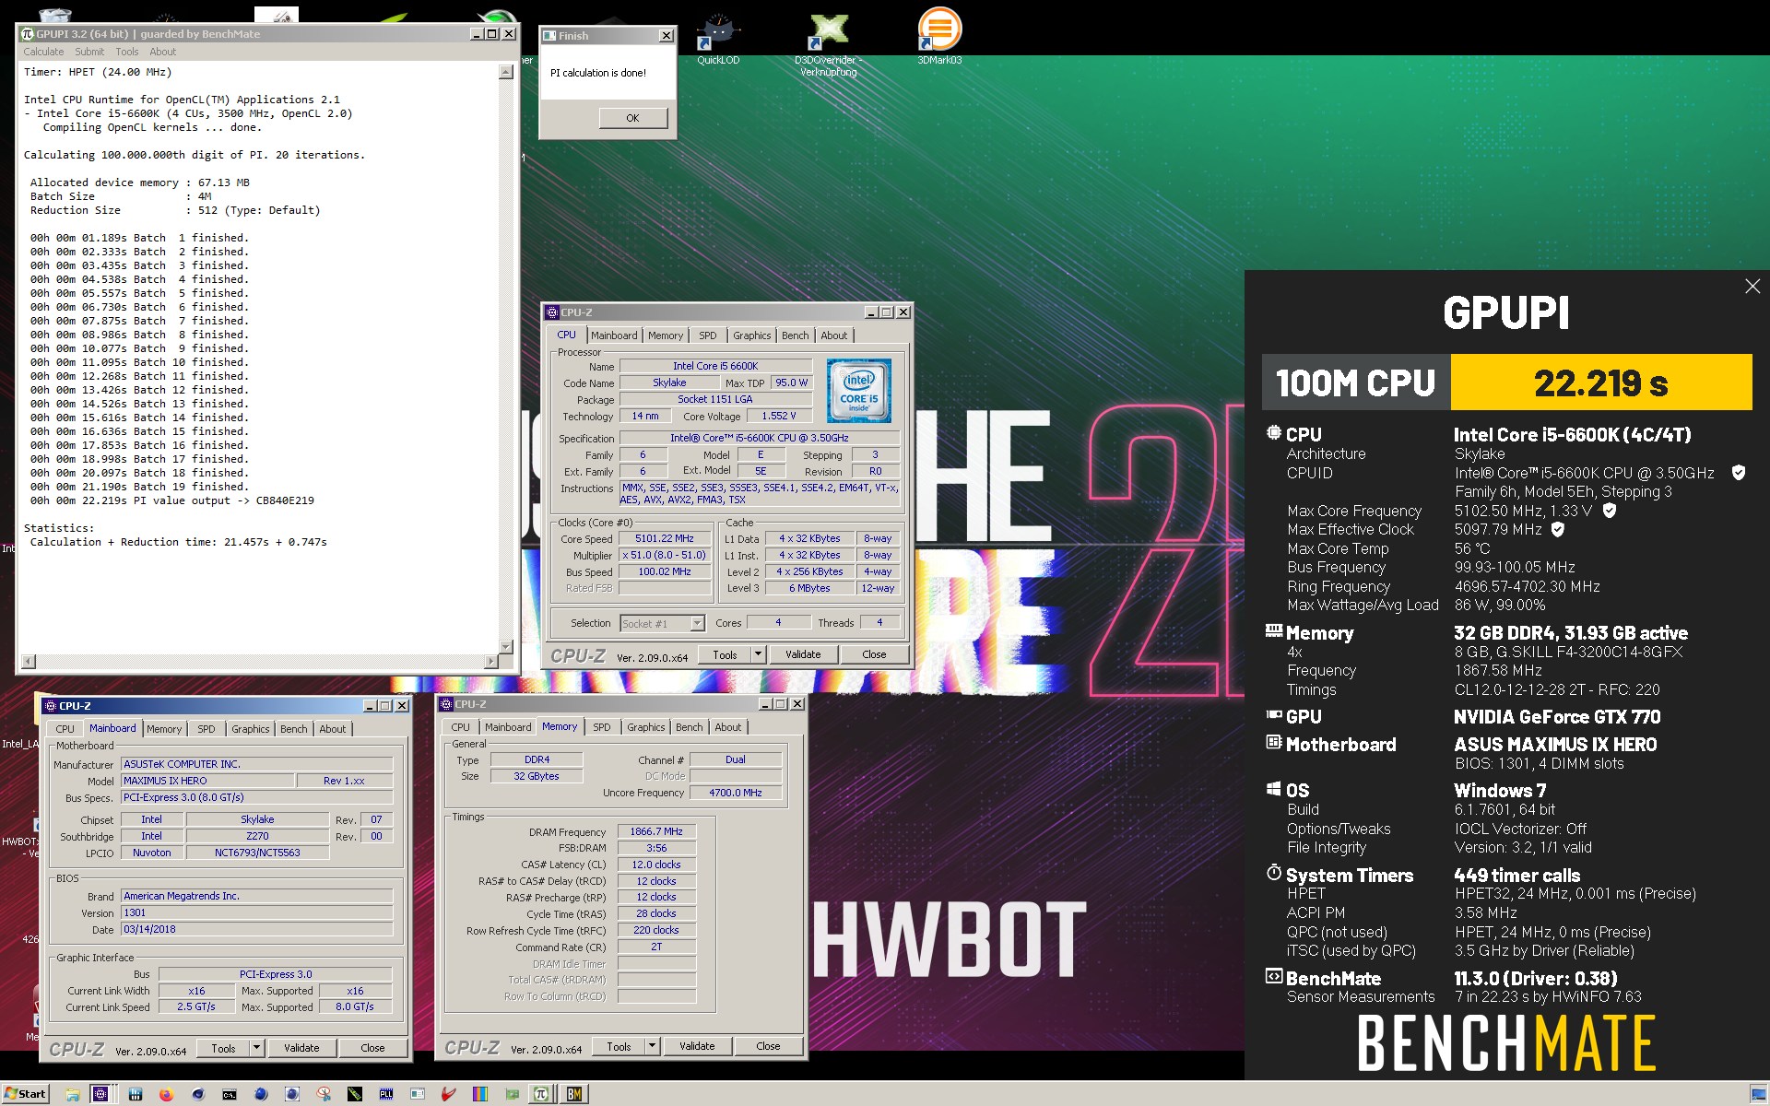Click Close in the CPU-Z Memory window
The width and height of the screenshot is (1770, 1106).
[x=768, y=1046]
